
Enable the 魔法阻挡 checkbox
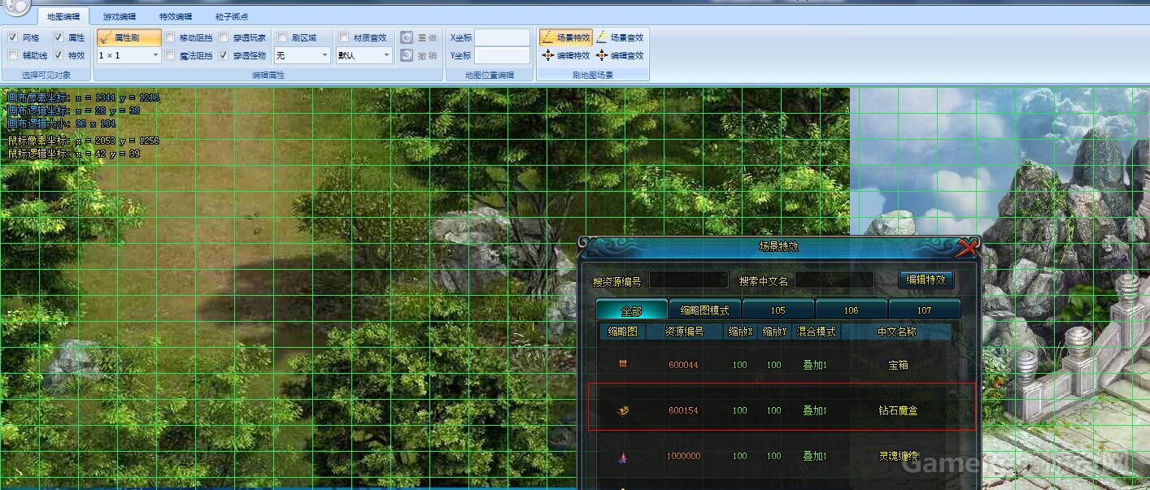click(170, 55)
